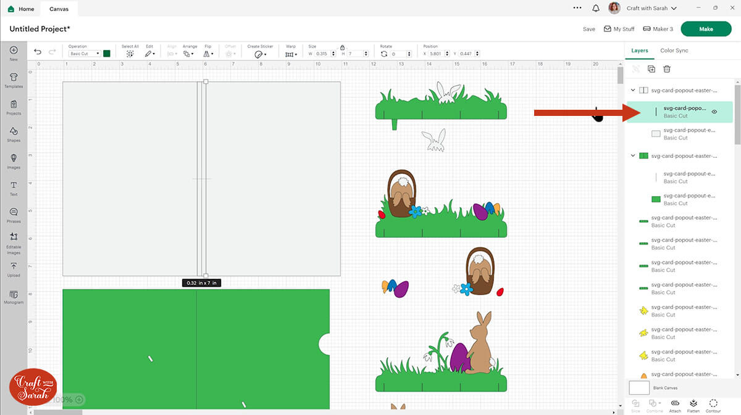Select the first yellow chick layer
Screen dimensions: 741x415
680,310
